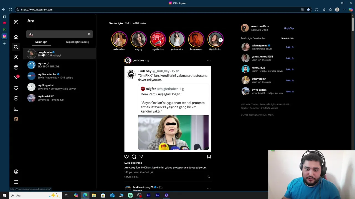Follow buseyetginn with Takip Et
This screenshot has height=199, width=355.
pyautogui.click(x=290, y=80)
